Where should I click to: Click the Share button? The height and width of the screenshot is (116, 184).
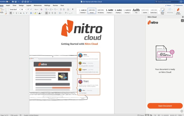pyautogui.click(x=168, y=5)
